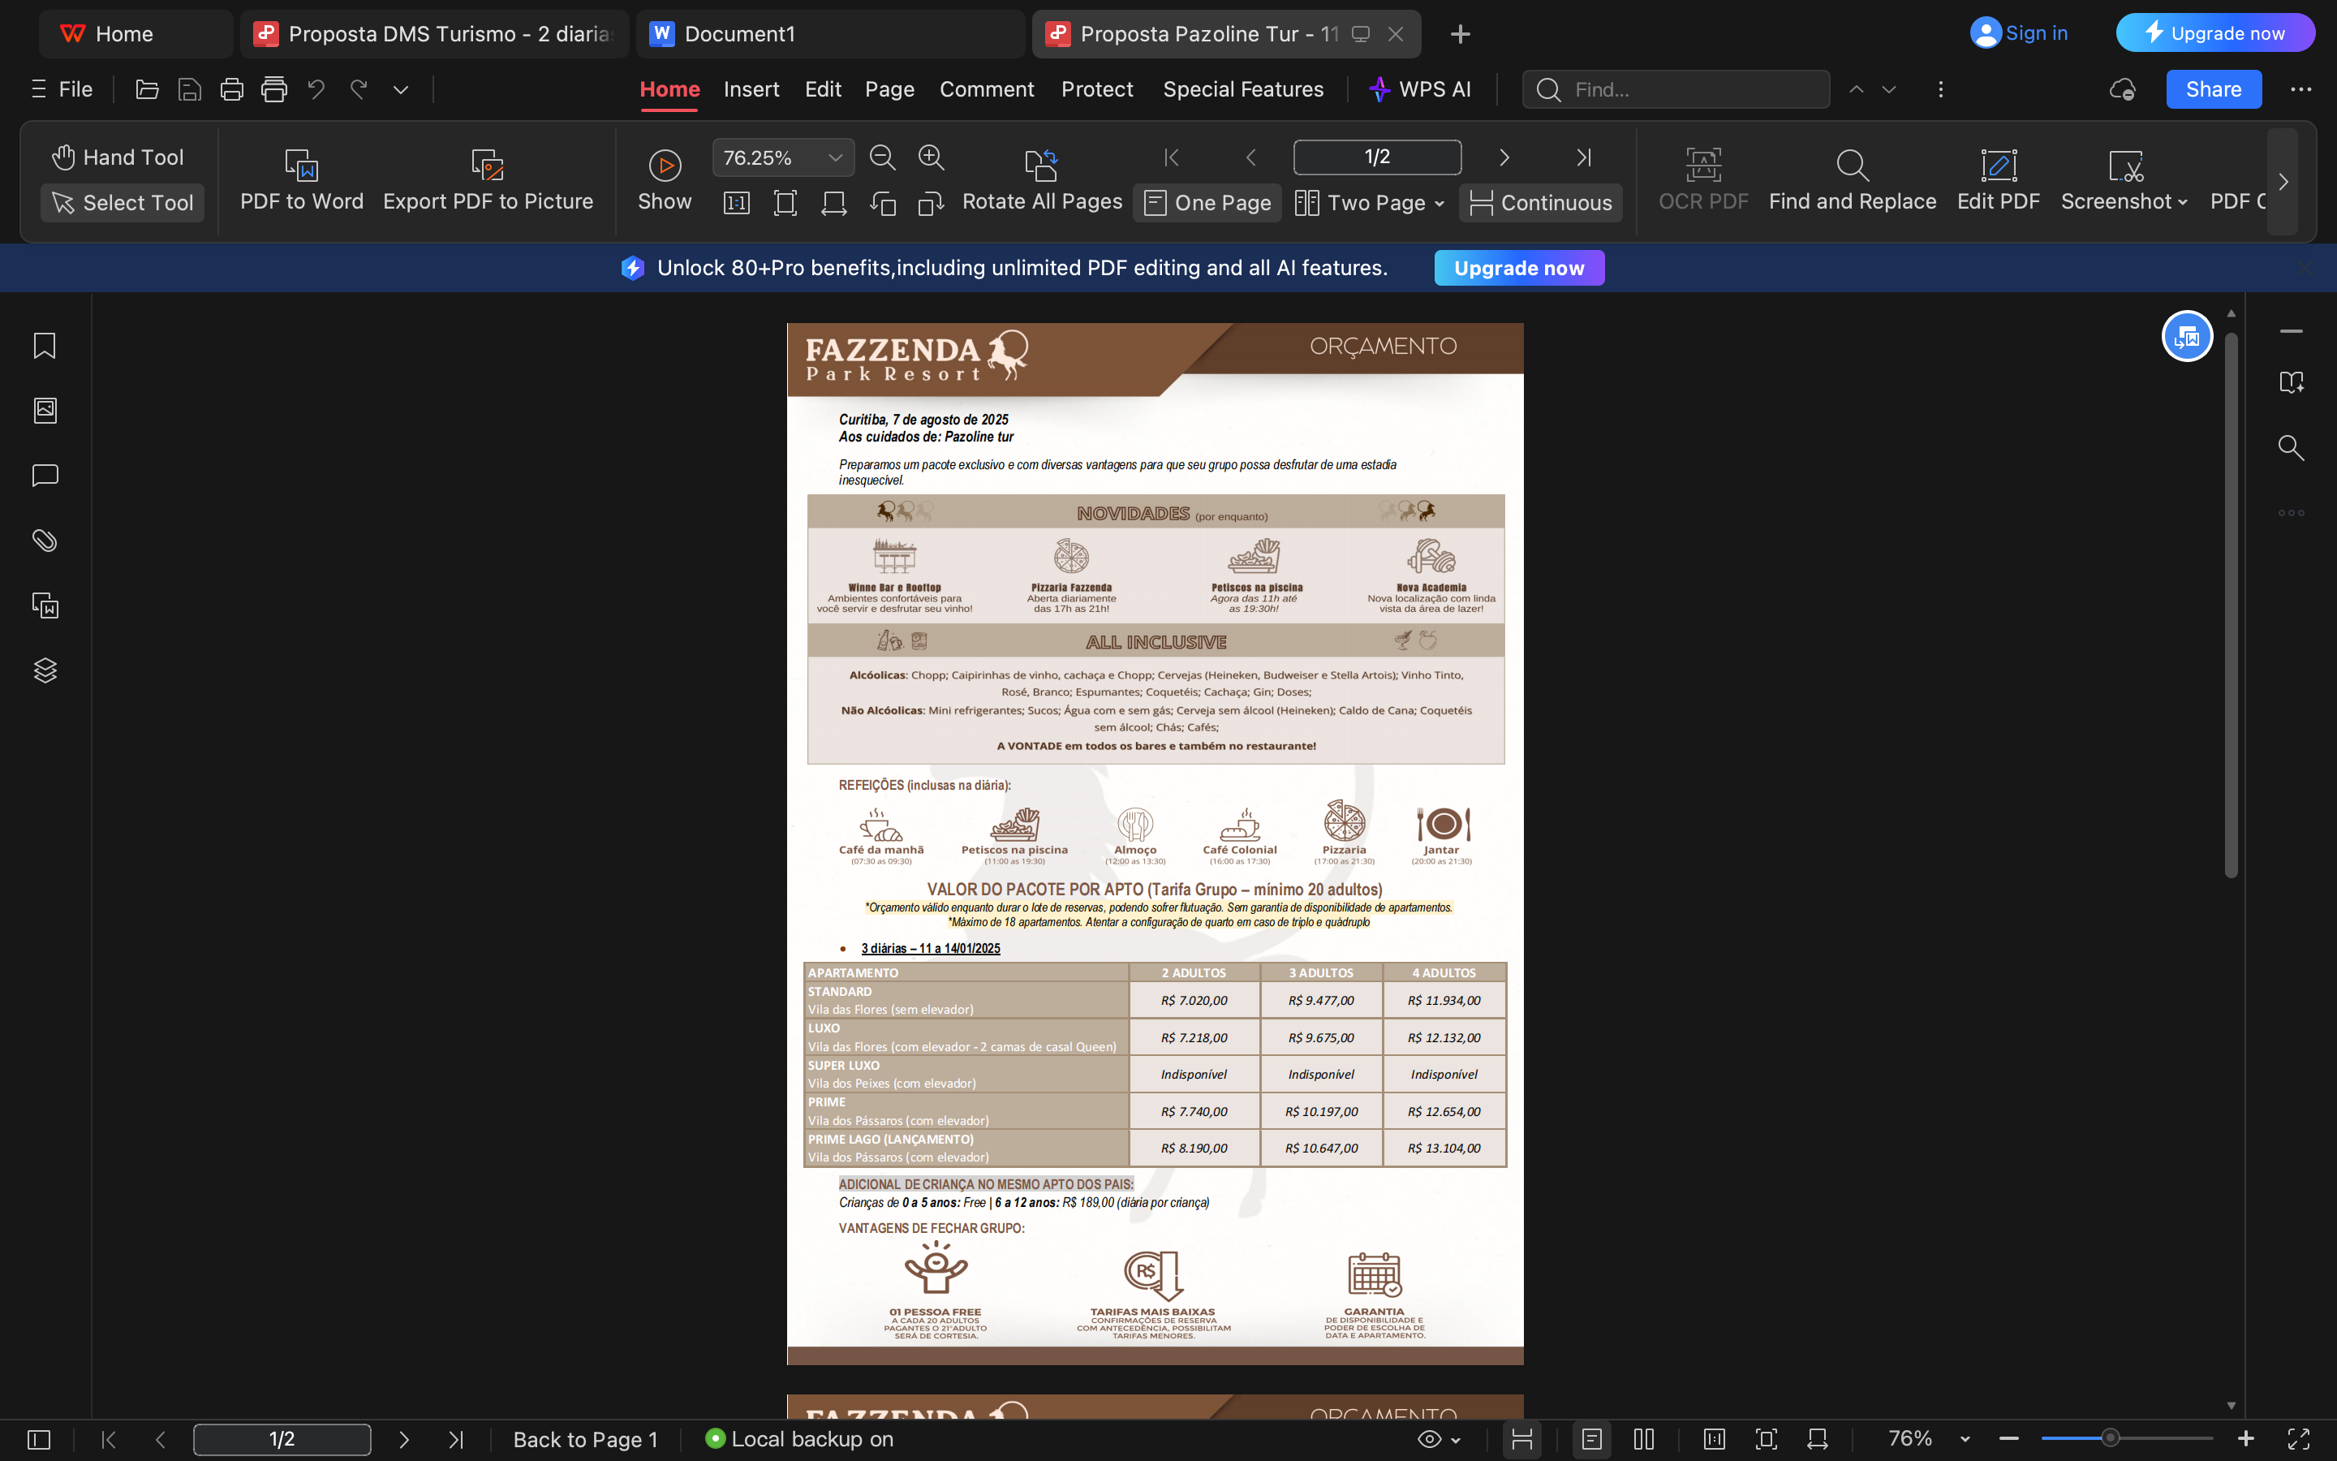
Task: Open the layers panel icon
Action: tap(45, 670)
